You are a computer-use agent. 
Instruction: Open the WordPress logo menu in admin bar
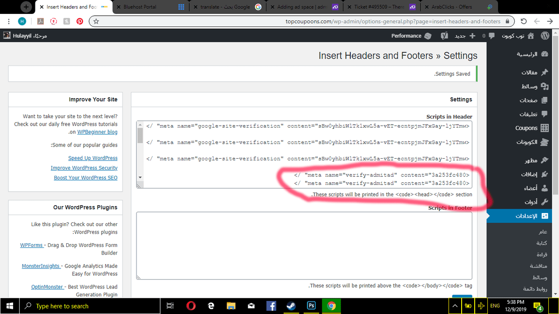coord(545,36)
